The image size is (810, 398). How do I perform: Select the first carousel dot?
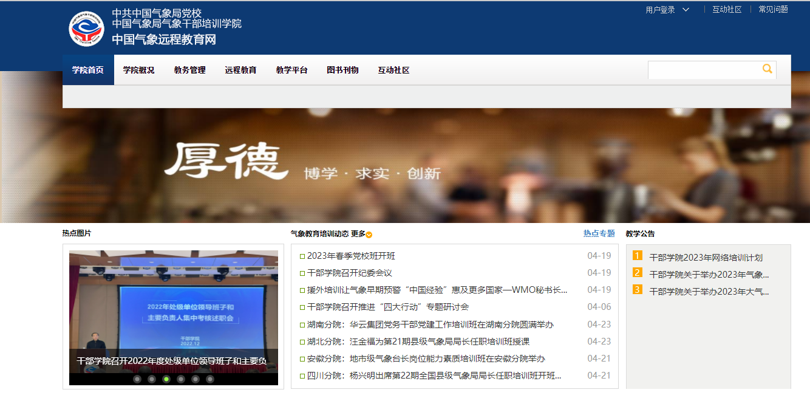136,378
